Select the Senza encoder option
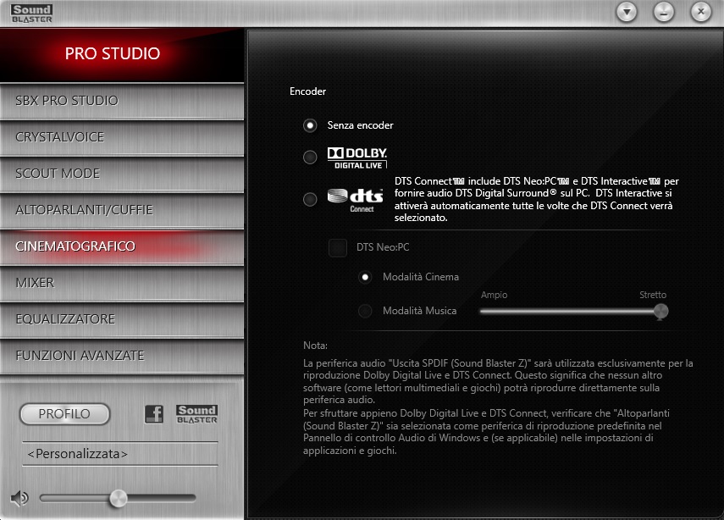The width and height of the screenshot is (724, 520). coord(310,125)
